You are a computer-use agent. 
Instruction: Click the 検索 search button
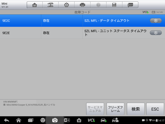click(x=135, y=109)
